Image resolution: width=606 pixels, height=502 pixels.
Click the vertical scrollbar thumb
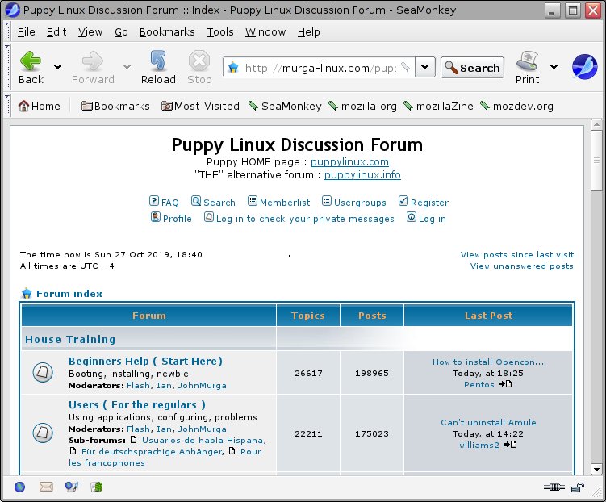[x=596, y=160]
